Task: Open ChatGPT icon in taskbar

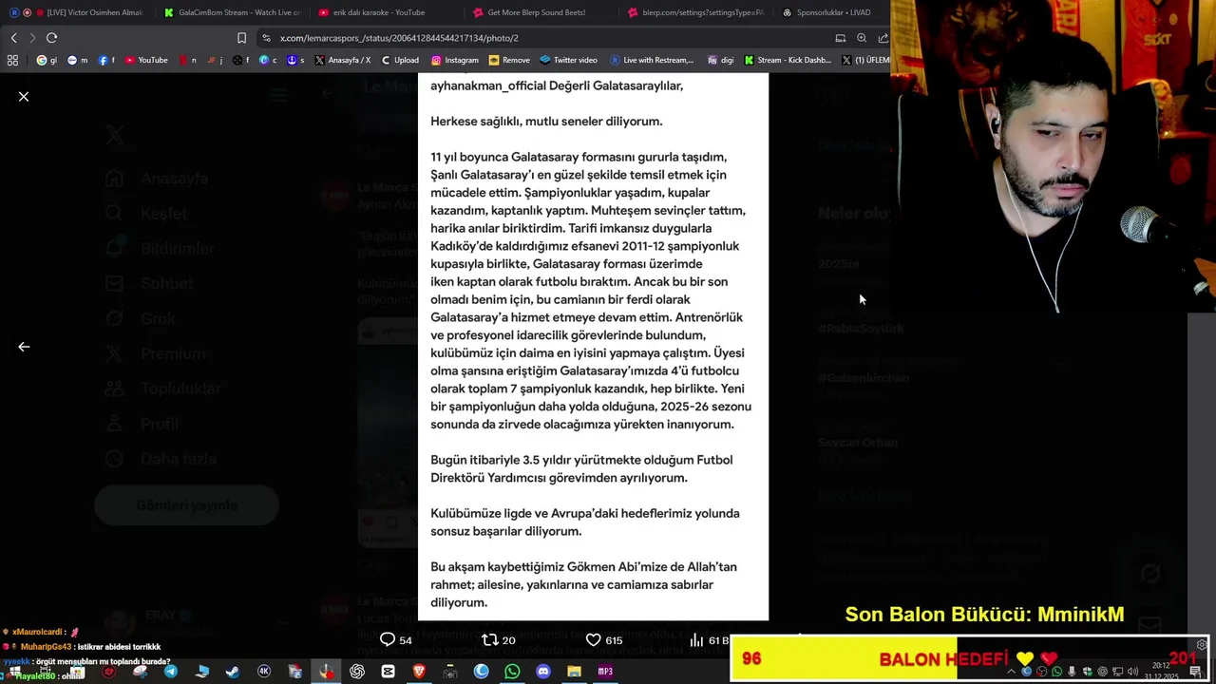Action: point(357,672)
